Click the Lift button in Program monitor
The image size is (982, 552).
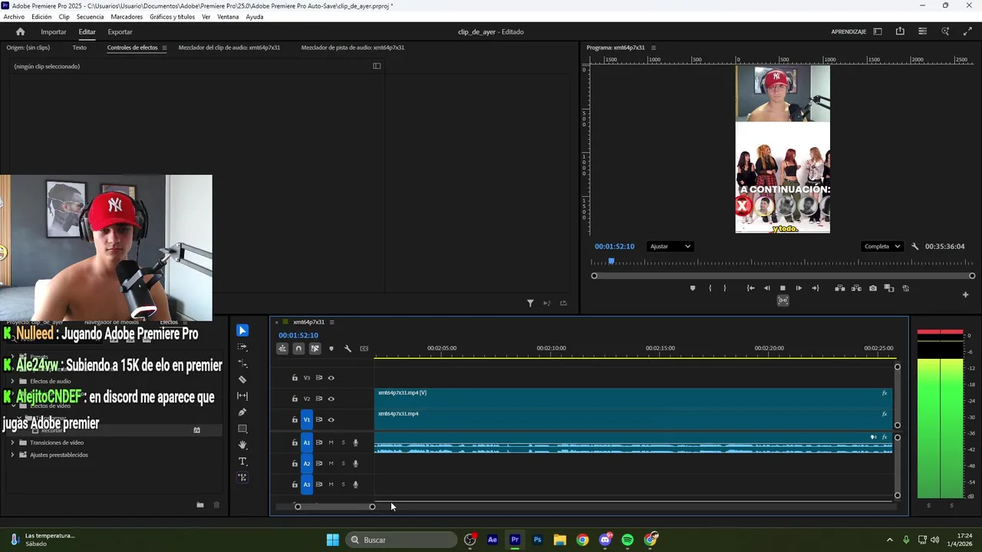pos(840,288)
